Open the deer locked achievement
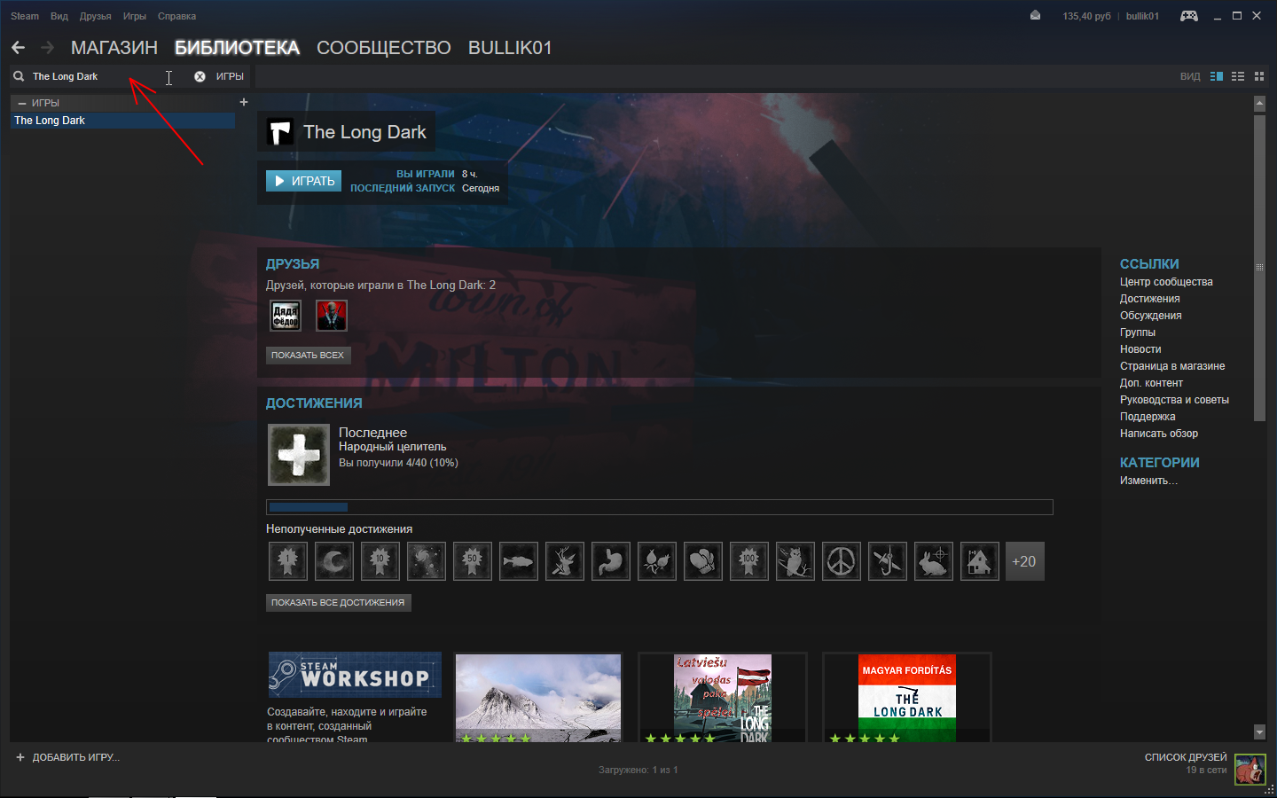The width and height of the screenshot is (1277, 798). pos(564,561)
